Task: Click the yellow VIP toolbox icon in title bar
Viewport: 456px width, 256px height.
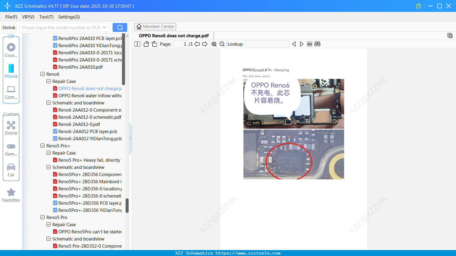Action: pos(419,6)
